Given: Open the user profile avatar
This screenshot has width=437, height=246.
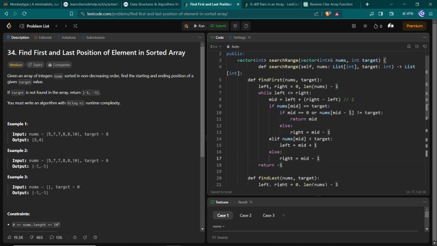Looking at the screenshot, I should pyautogui.click(x=391, y=26).
